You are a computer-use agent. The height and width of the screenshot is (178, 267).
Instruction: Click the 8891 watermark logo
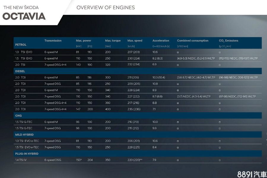point(252,174)
